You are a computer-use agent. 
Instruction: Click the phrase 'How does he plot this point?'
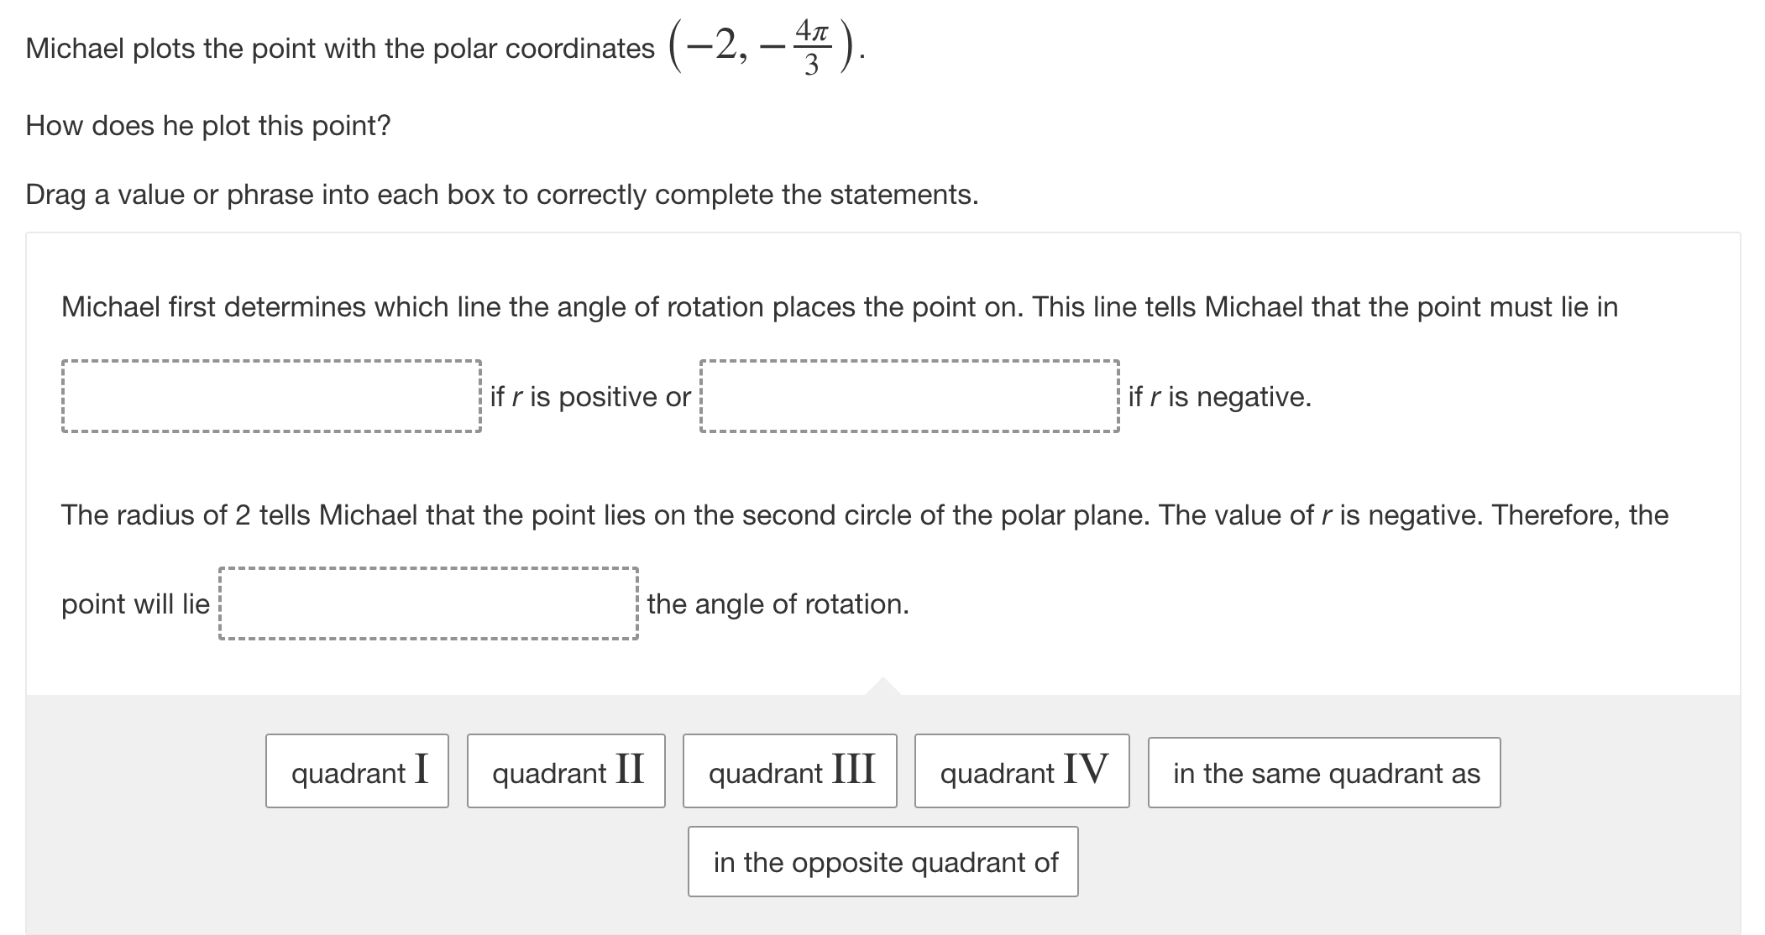pyautogui.click(x=207, y=125)
